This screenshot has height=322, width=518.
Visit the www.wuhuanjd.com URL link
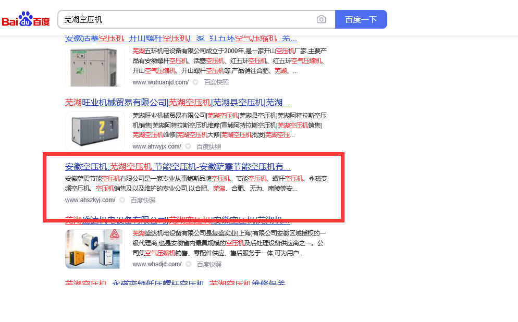pyautogui.click(x=161, y=82)
